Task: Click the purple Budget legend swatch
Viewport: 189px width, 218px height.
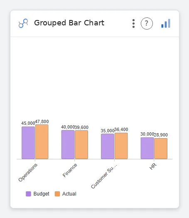Action: tap(28, 194)
